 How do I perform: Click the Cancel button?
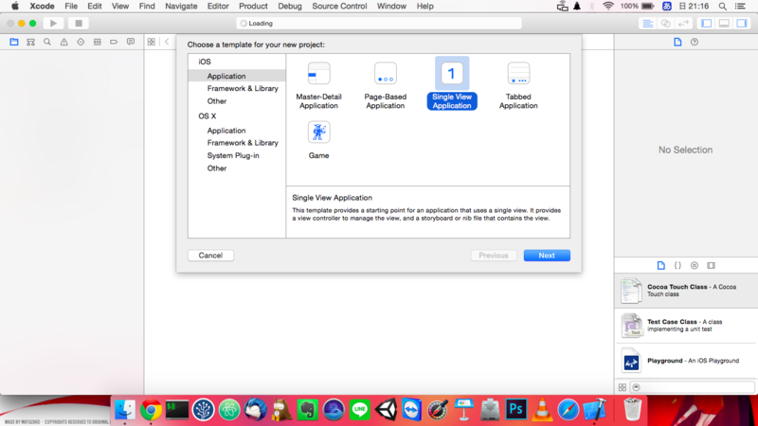pyautogui.click(x=210, y=256)
